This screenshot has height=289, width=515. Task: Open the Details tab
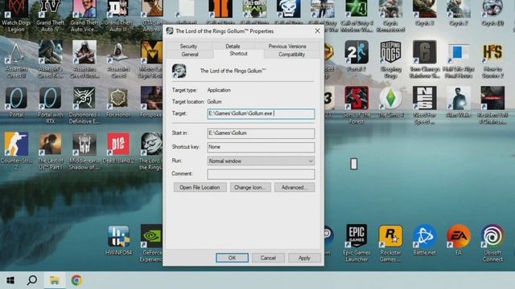(x=233, y=47)
